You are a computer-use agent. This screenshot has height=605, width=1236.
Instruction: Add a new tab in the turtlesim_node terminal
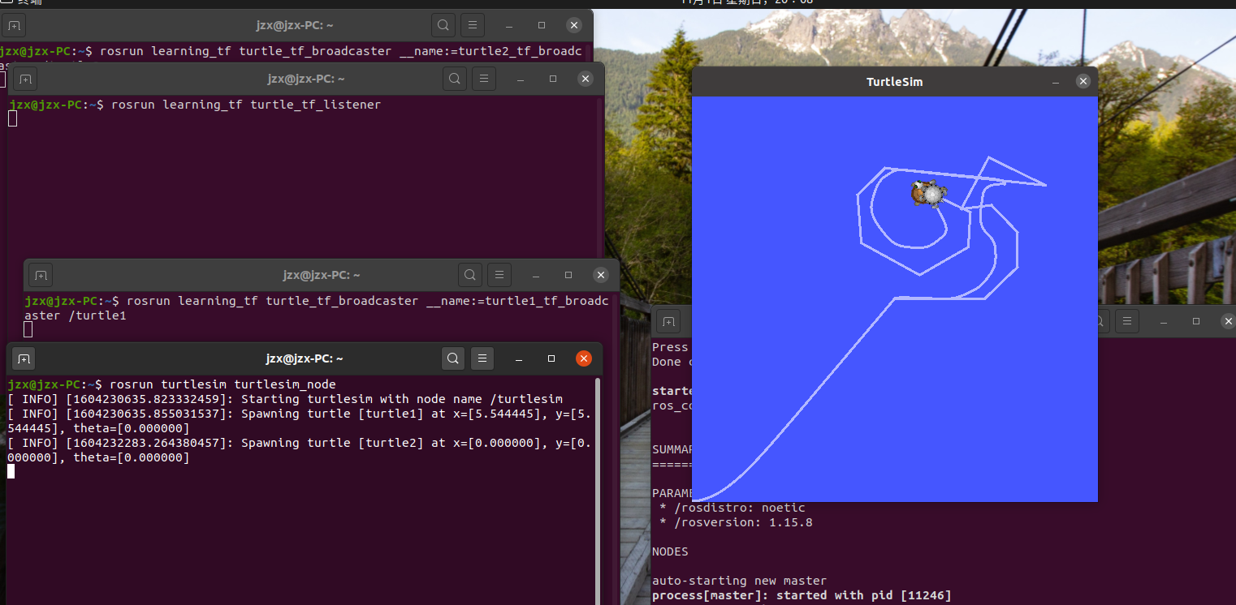tap(24, 358)
